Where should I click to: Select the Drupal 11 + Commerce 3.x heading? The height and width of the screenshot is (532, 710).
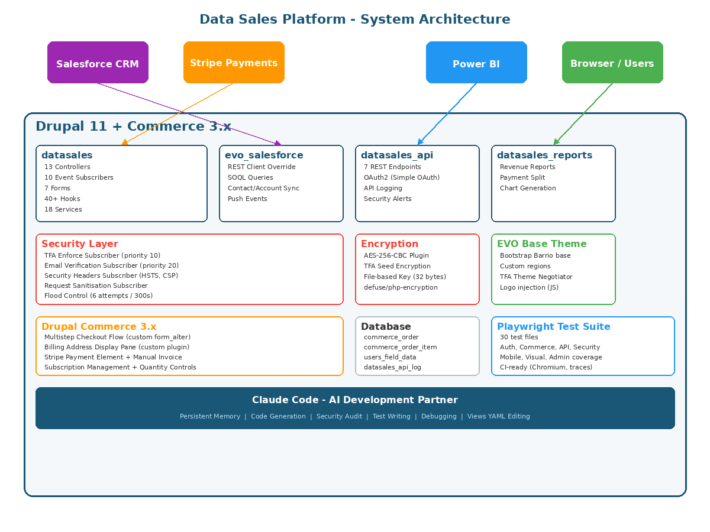tap(133, 126)
